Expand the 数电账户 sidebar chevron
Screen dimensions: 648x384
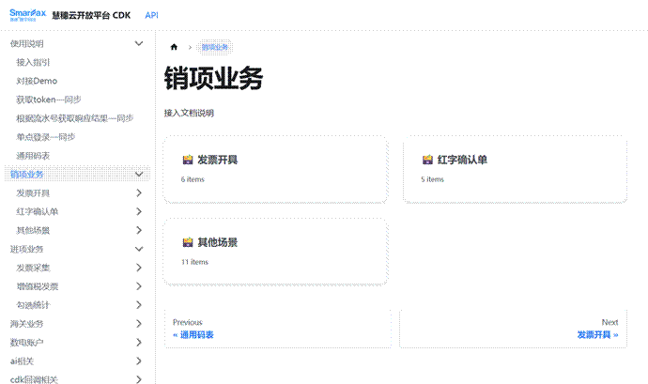[x=139, y=343]
